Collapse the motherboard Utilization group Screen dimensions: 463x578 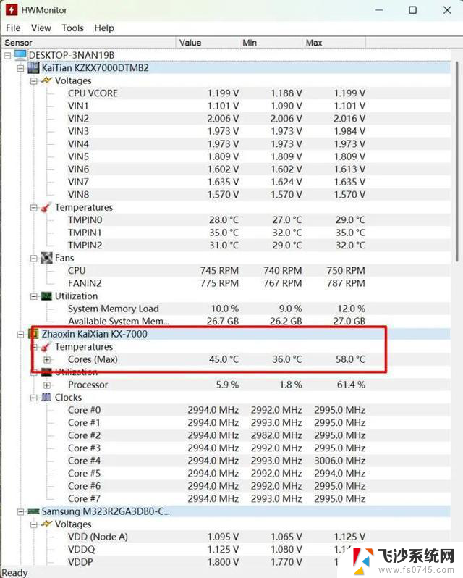click(34, 297)
